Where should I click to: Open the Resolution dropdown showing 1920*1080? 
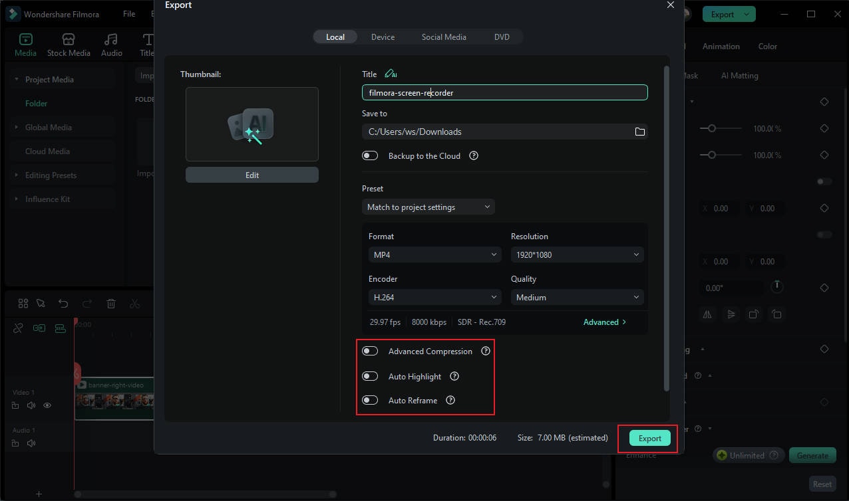coord(578,254)
